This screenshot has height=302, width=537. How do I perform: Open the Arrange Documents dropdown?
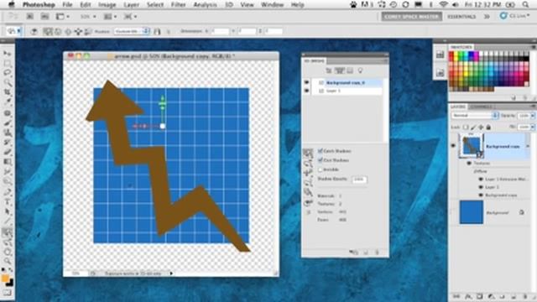(x=110, y=17)
